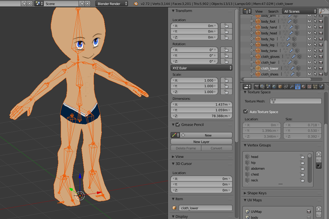This screenshot has width=329, height=219.
Task: Open the Blender Render engine dropdown
Action: [x=112, y=4]
